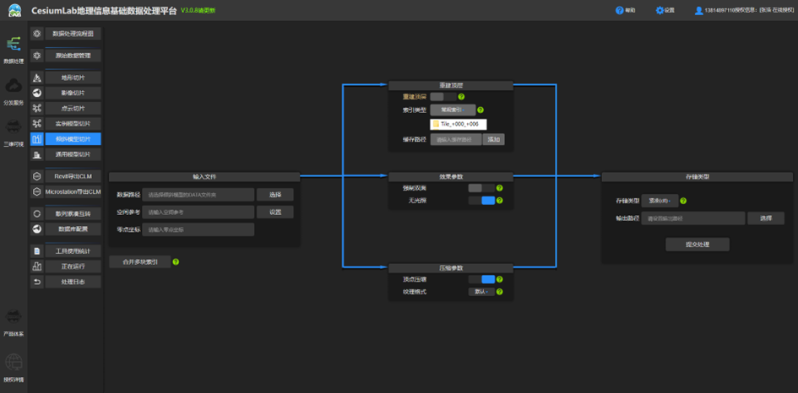Click the 设置 button beside the 空间参考 field

(x=274, y=212)
